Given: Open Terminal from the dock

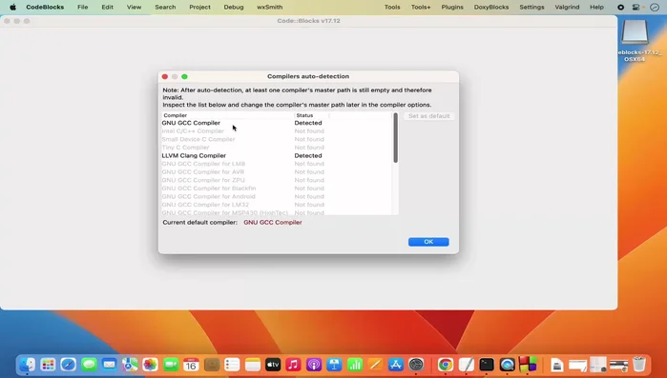Looking at the screenshot, I should click(x=487, y=365).
